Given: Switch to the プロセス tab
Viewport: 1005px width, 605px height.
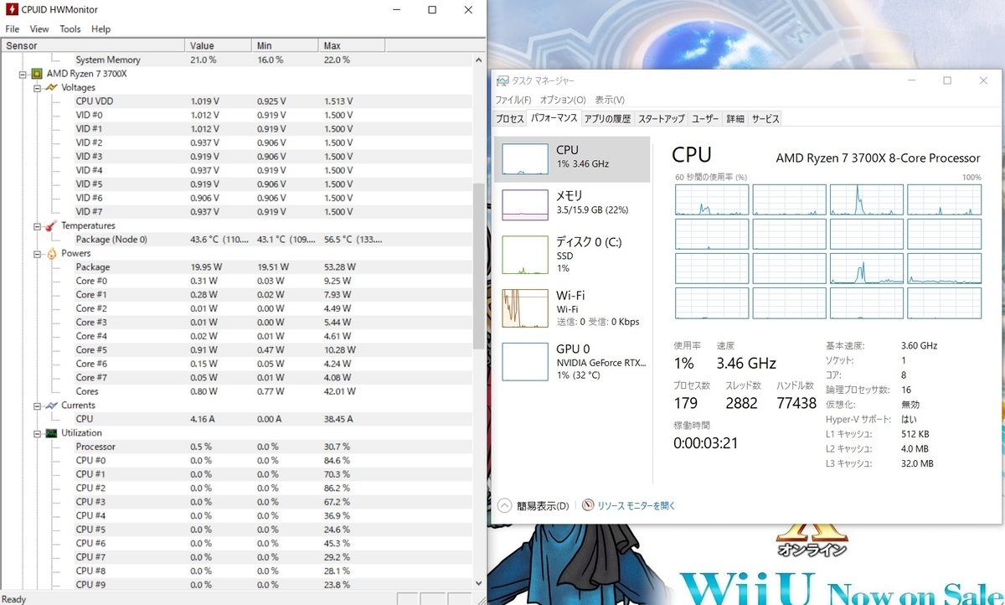Looking at the screenshot, I should pyautogui.click(x=509, y=119).
